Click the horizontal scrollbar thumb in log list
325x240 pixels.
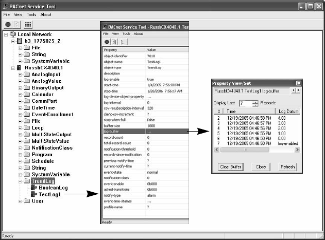click(x=245, y=150)
